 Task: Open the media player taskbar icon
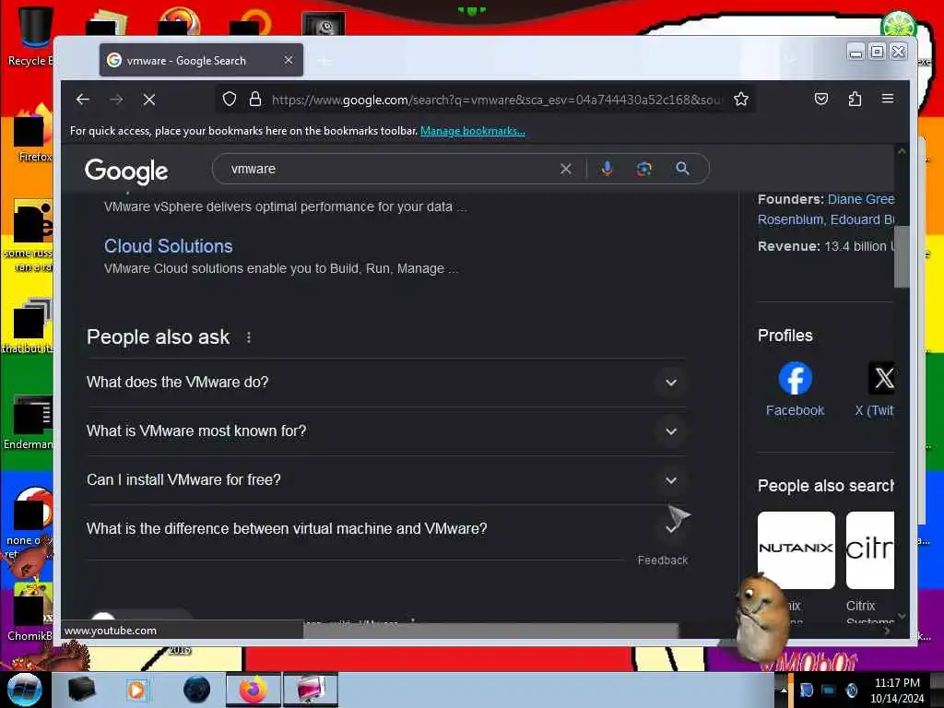click(x=136, y=690)
